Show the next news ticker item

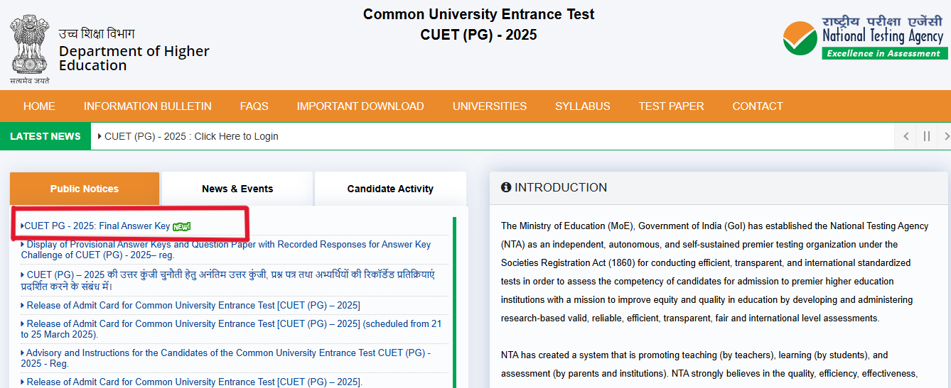[x=946, y=136]
